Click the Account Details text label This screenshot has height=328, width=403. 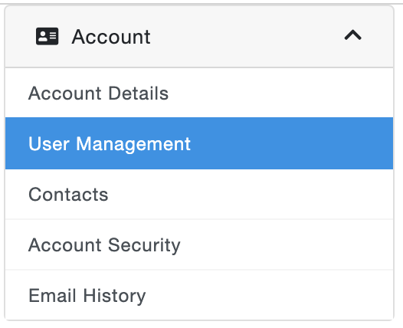[98, 93]
